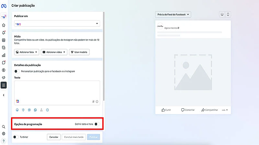Click the E item in sidebar

pyautogui.click(x=4, y=95)
